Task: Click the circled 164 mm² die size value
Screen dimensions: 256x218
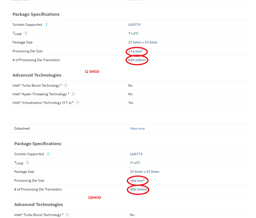Action: pyautogui.click(x=137, y=180)
